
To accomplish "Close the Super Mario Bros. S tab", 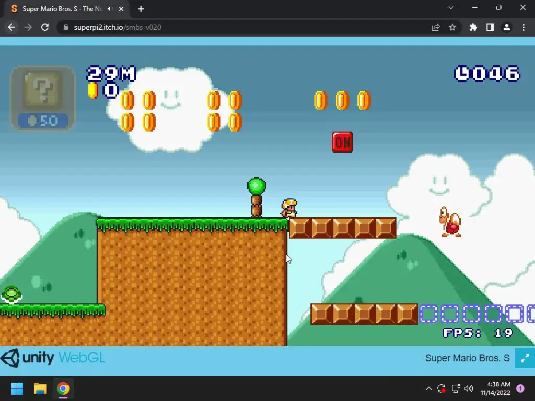I will (121, 9).
